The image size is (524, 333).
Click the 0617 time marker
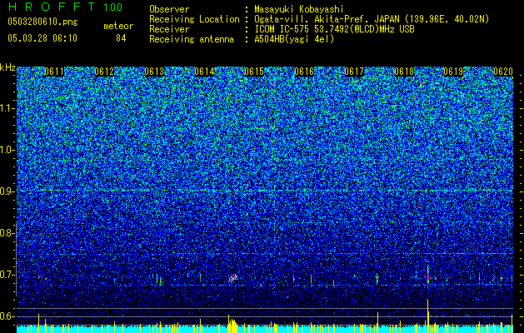pos(354,72)
